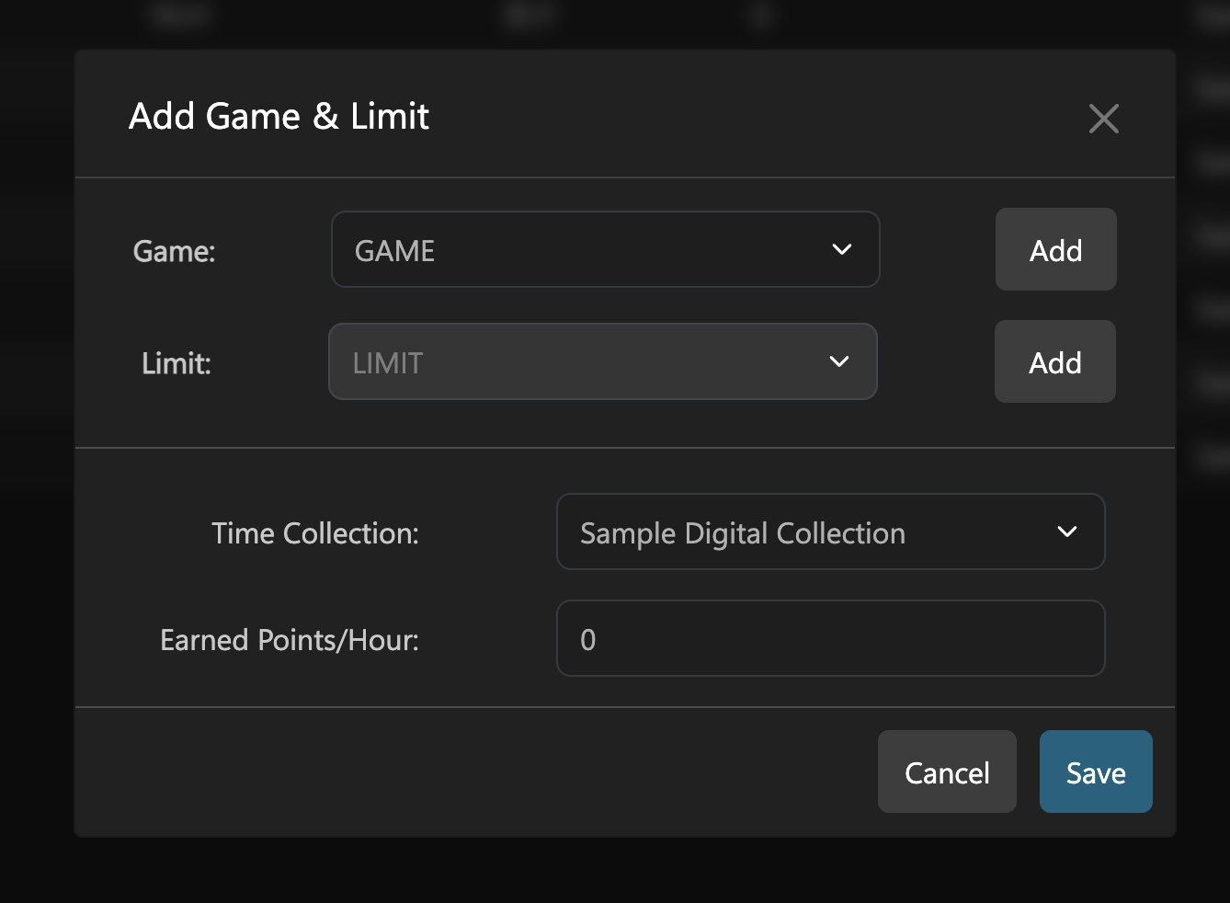Click the GAME placeholder text

pos(394,251)
